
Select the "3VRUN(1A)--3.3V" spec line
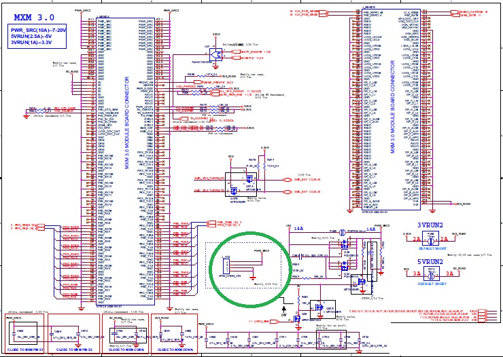pos(31,42)
